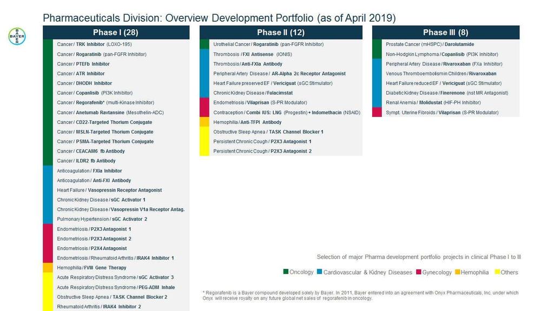Select 'Cancer / Anetumab Ravtansine' row
The image size is (554, 311).
click(x=116, y=113)
